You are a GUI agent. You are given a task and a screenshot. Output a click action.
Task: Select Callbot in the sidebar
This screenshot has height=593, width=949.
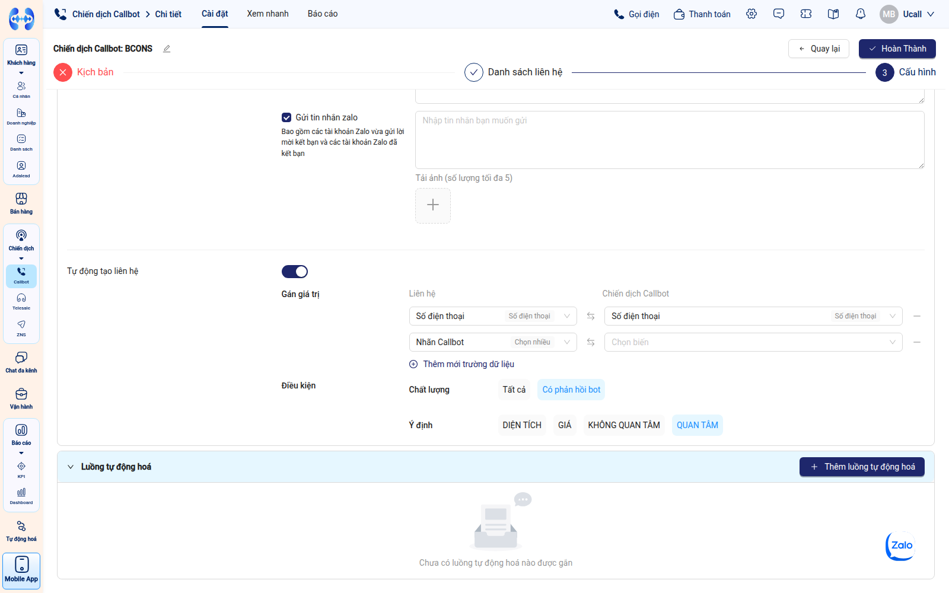(x=21, y=275)
